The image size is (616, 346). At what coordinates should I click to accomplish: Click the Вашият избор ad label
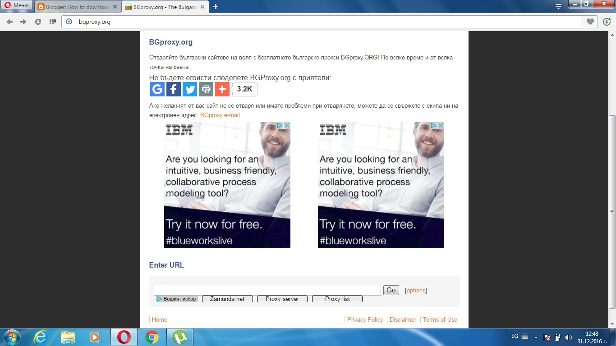(x=177, y=299)
